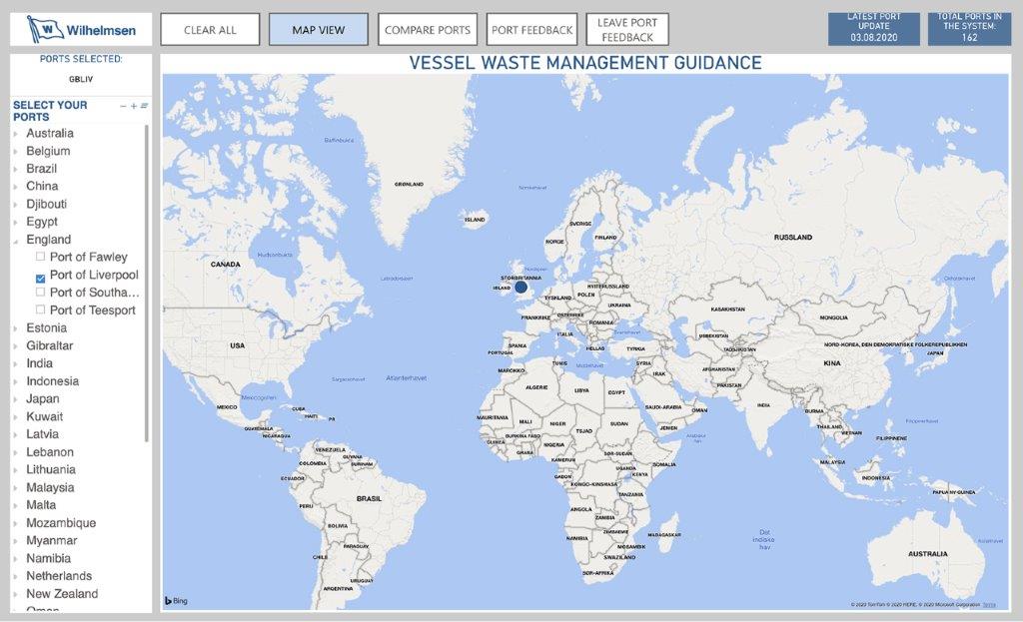Check the Port of Fawley checkbox
The width and height of the screenshot is (1023, 622).
(x=41, y=258)
